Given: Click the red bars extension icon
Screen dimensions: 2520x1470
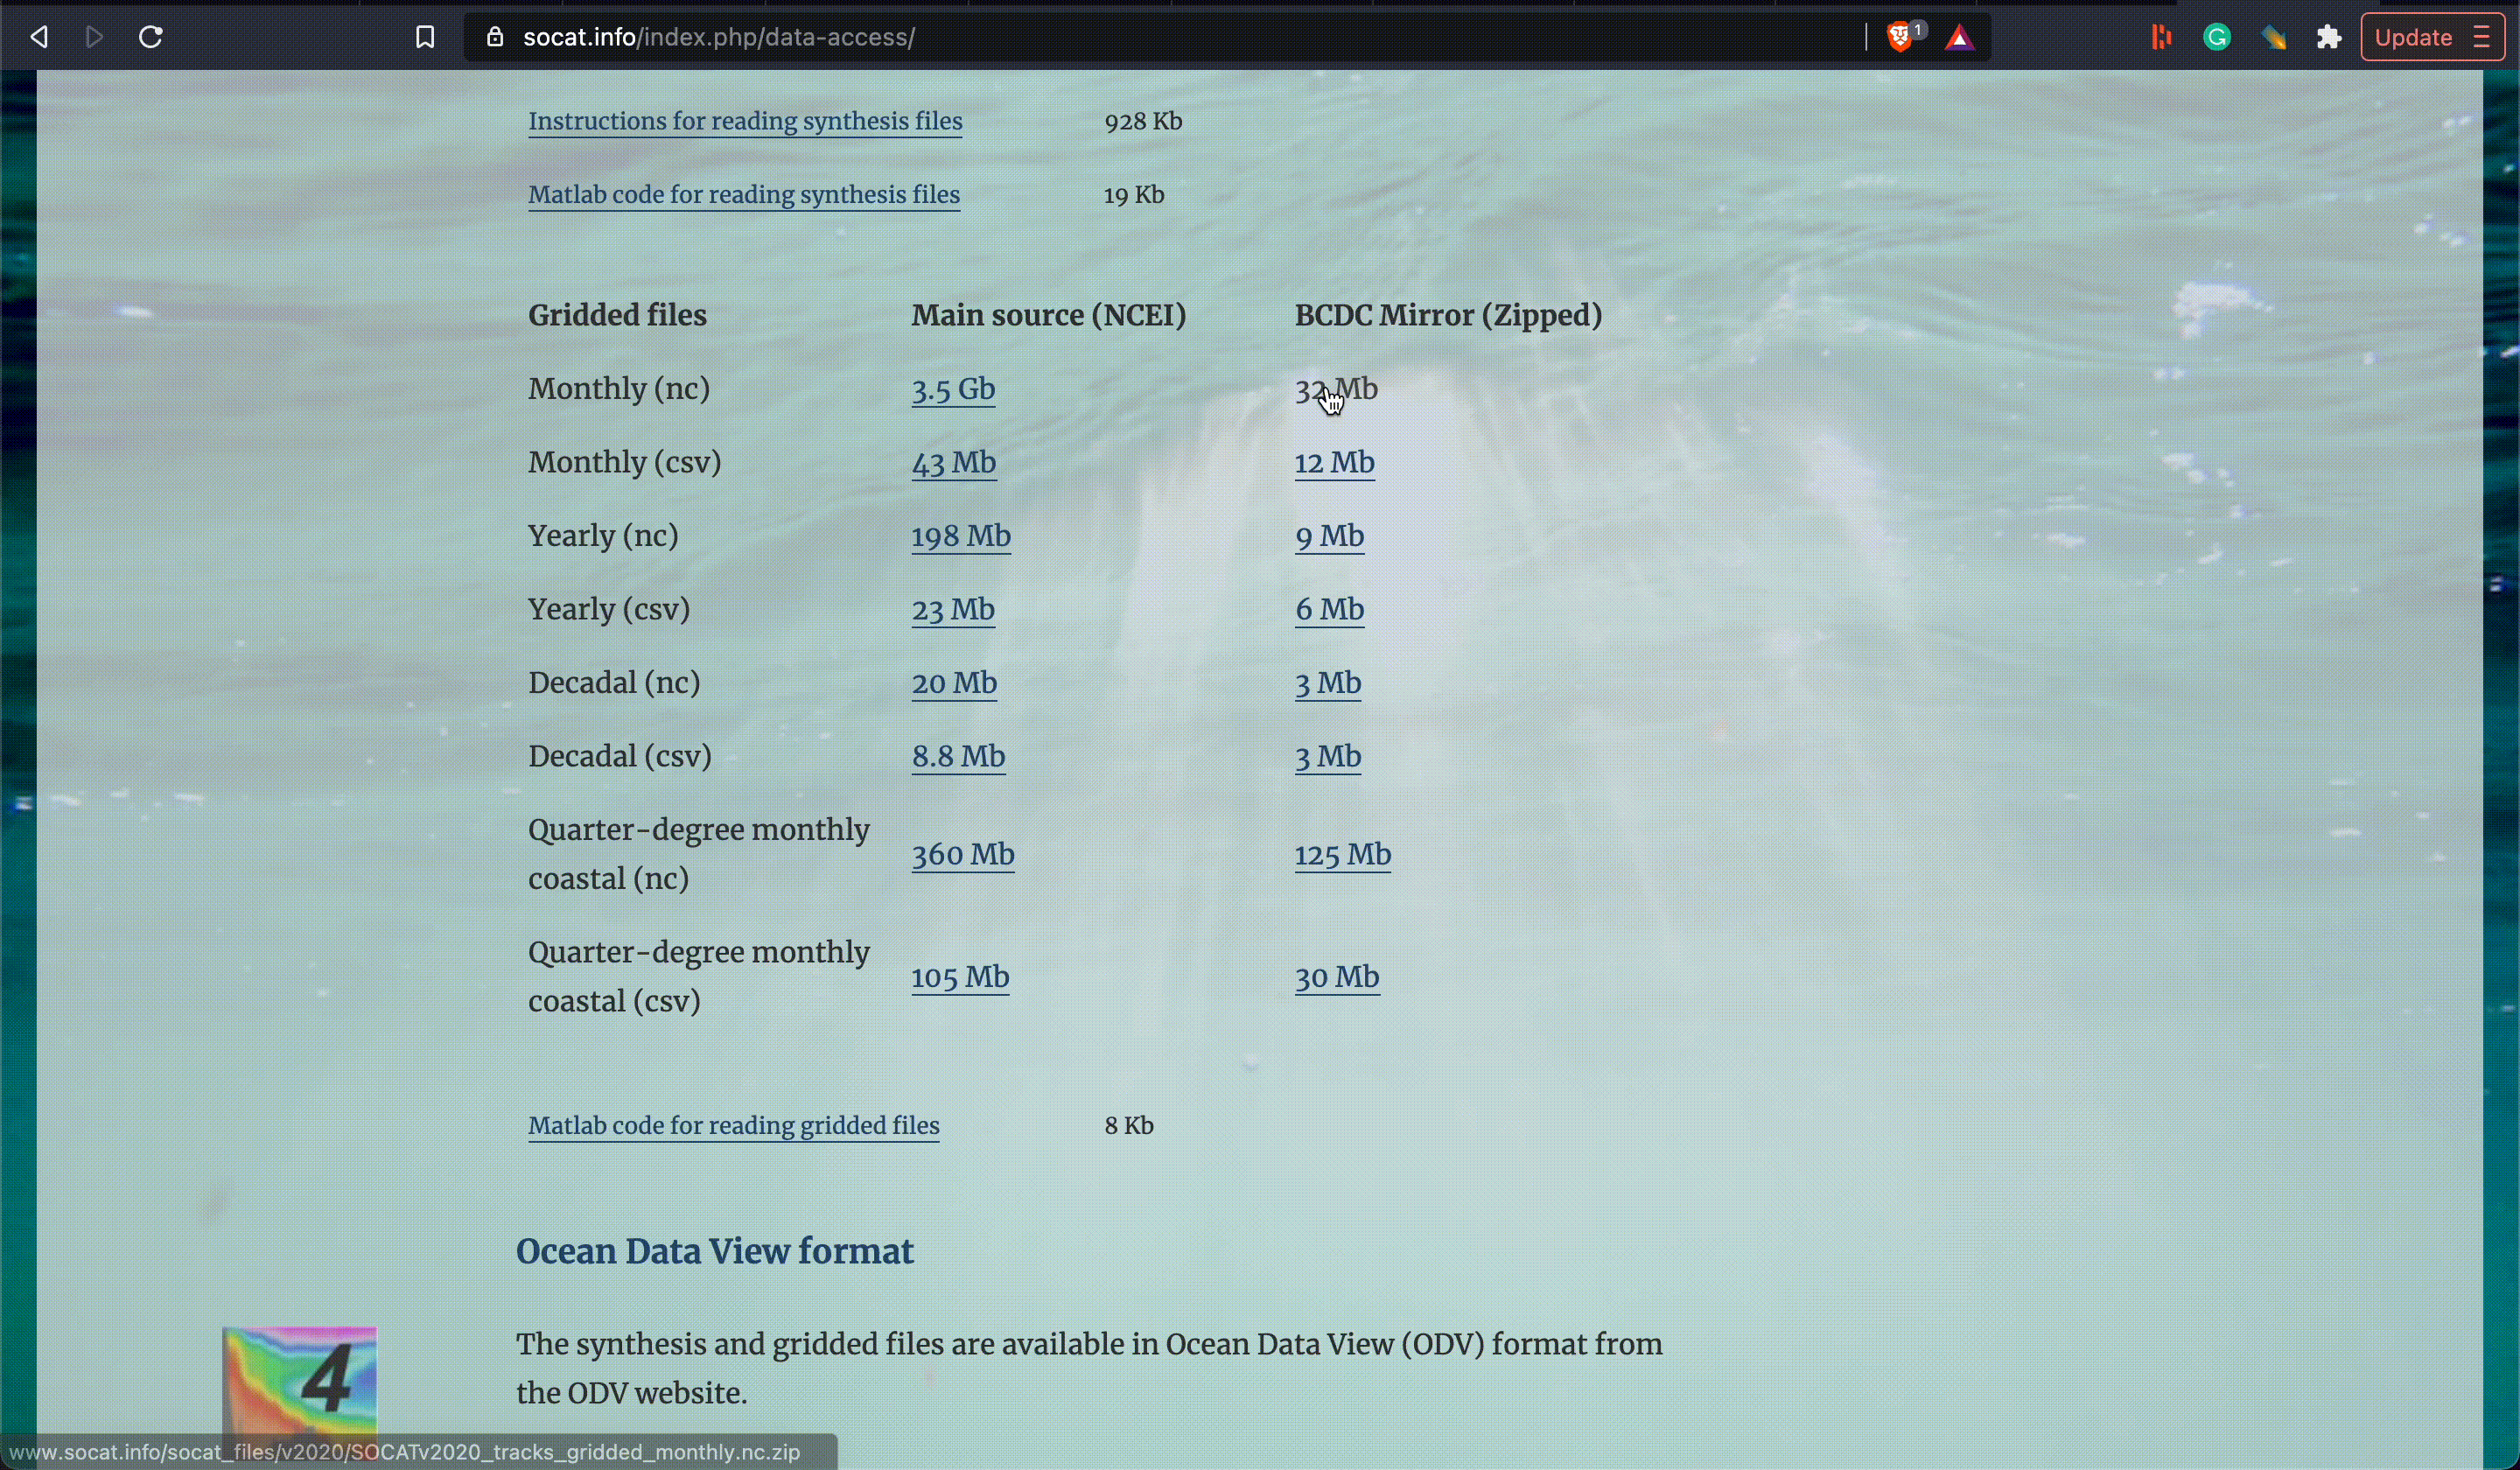Looking at the screenshot, I should (x=2161, y=38).
